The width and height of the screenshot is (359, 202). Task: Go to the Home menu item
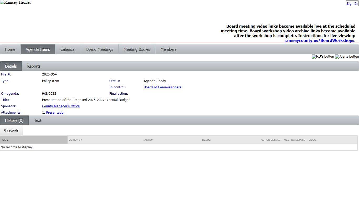[x=10, y=49]
